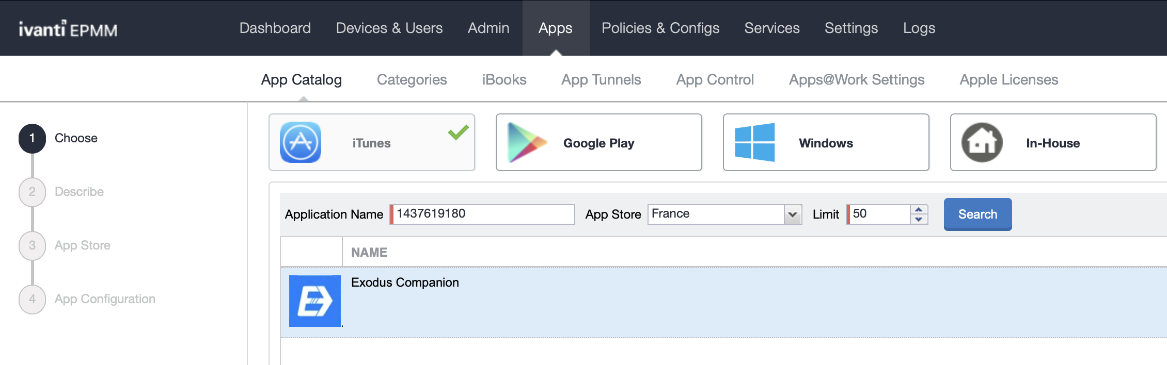Open the Services menu
The image size is (1167, 365).
click(772, 28)
